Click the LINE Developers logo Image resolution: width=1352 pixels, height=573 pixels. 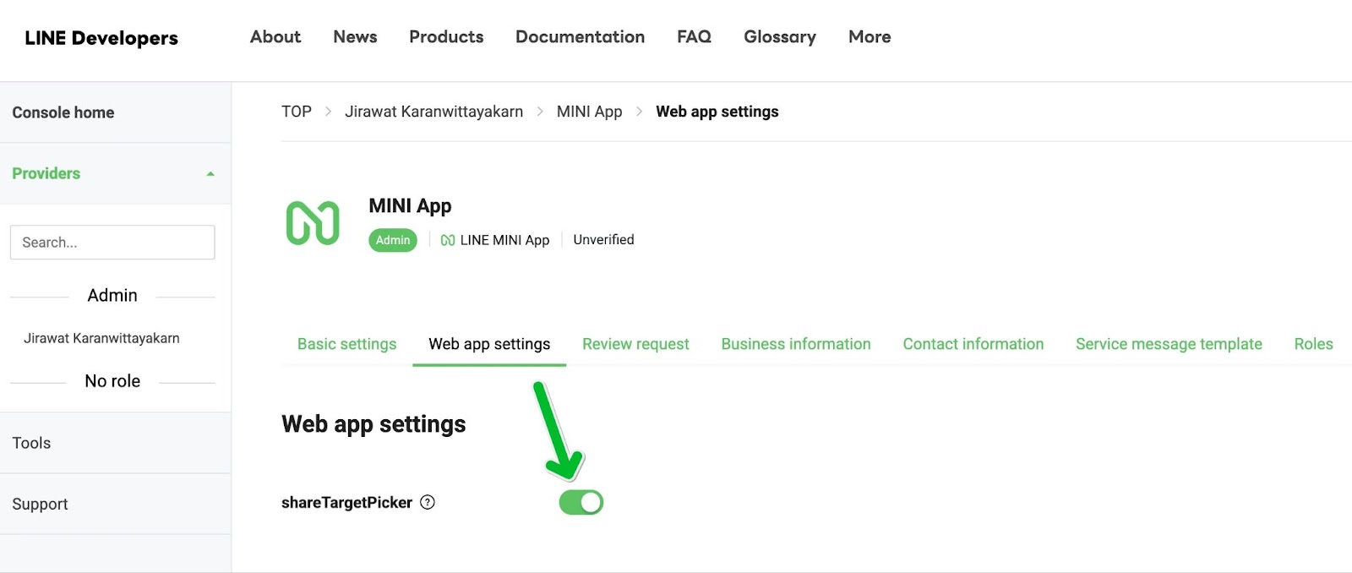pyautogui.click(x=101, y=38)
